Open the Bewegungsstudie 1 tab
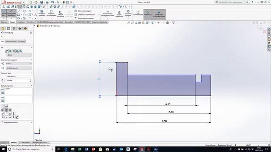This screenshot has width=271, height=152. pos(39,143)
